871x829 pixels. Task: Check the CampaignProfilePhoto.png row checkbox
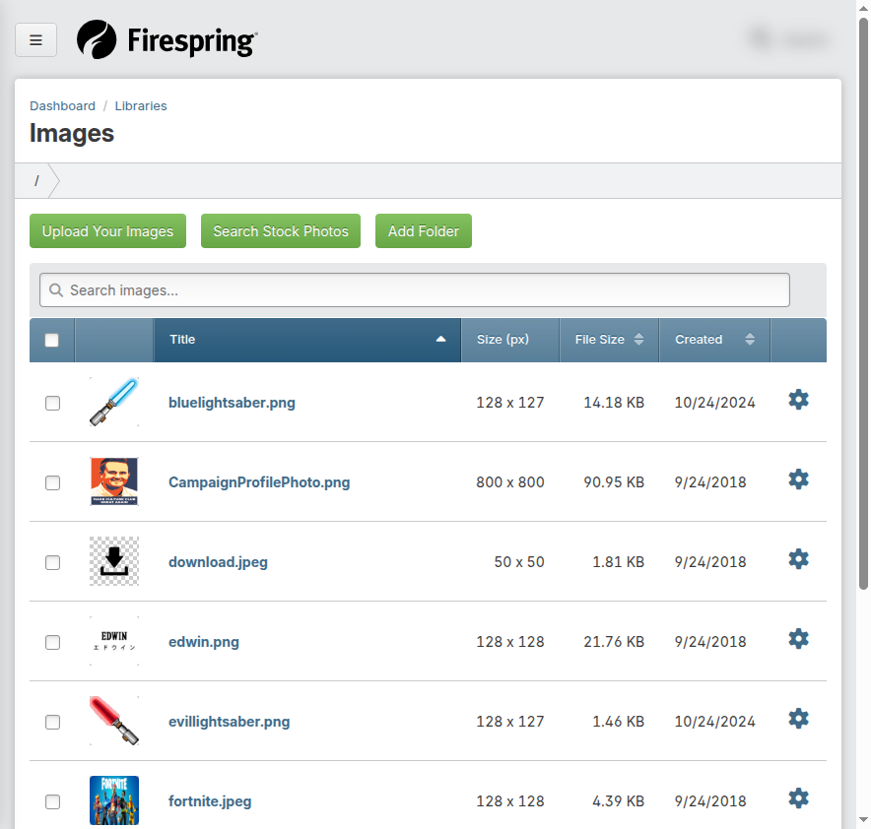pyautogui.click(x=53, y=482)
